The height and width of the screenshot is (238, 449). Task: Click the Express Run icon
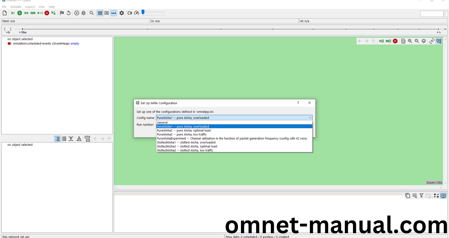tap(33, 13)
